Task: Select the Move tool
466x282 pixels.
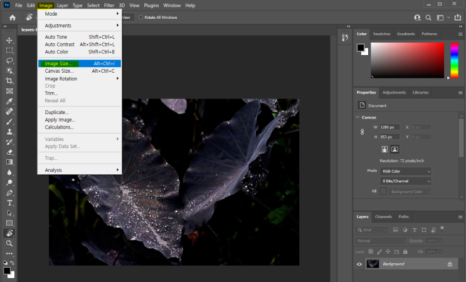Action: 9,40
